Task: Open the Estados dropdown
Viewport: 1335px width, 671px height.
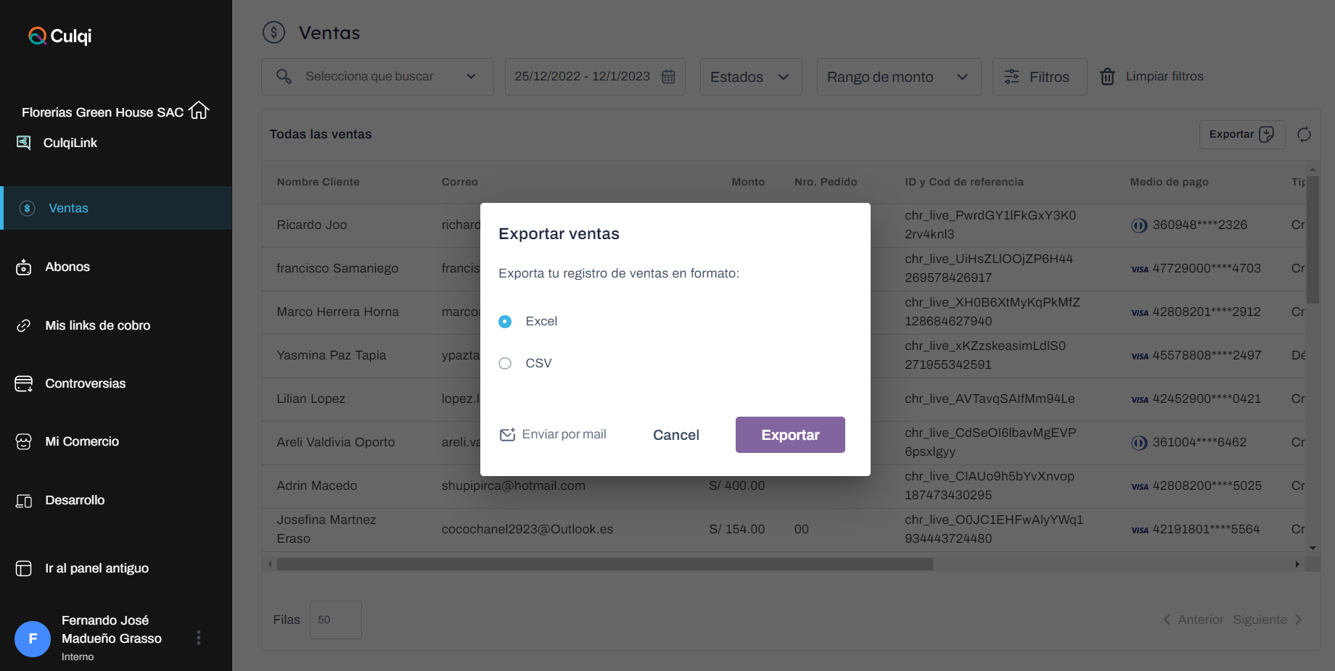Action: (x=750, y=77)
